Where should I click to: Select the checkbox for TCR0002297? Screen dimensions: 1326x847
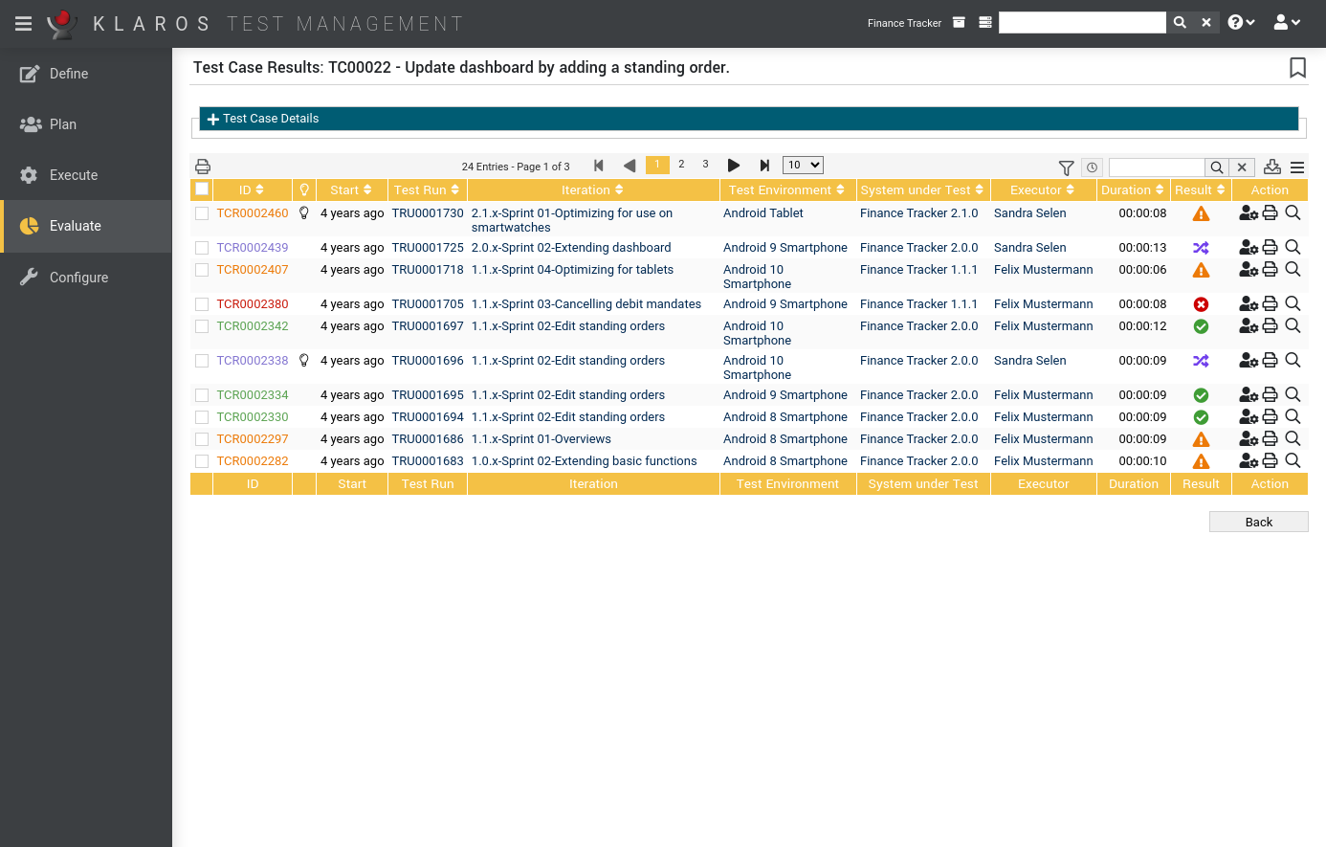tap(202, 439)
